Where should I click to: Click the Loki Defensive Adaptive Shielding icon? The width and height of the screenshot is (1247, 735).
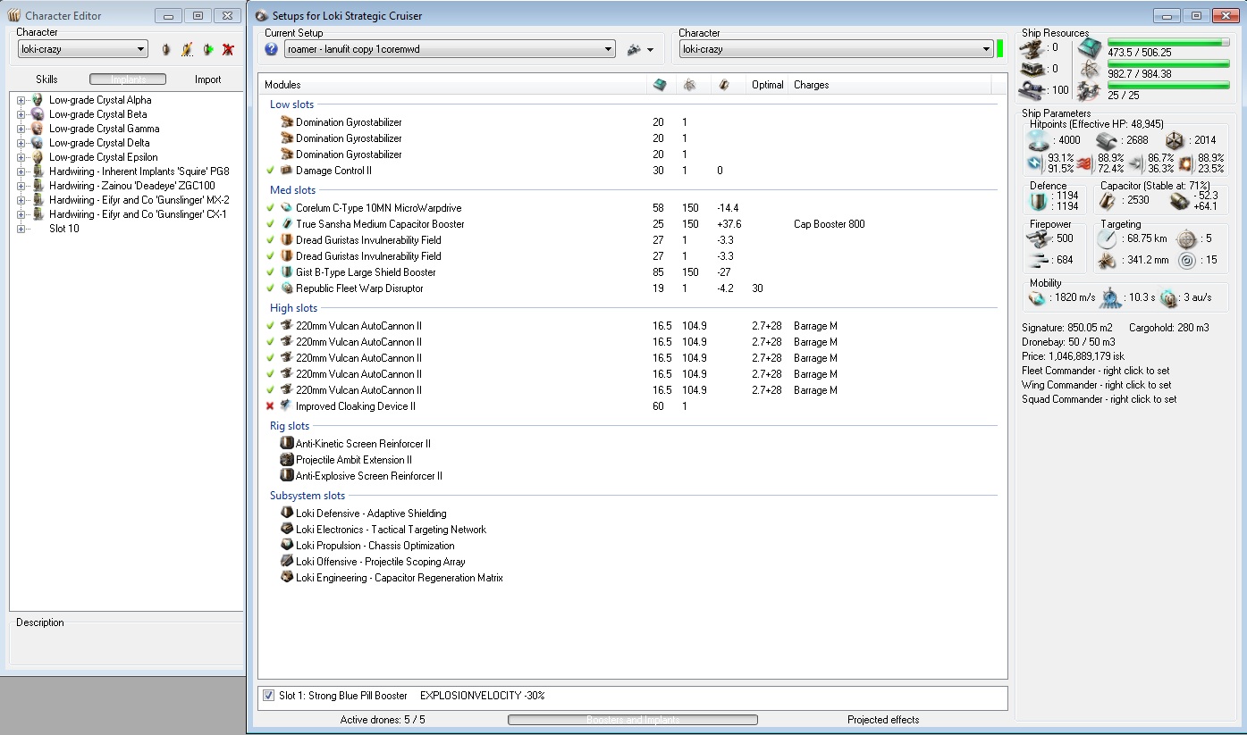pyautogui.click(x=287, y=514)
